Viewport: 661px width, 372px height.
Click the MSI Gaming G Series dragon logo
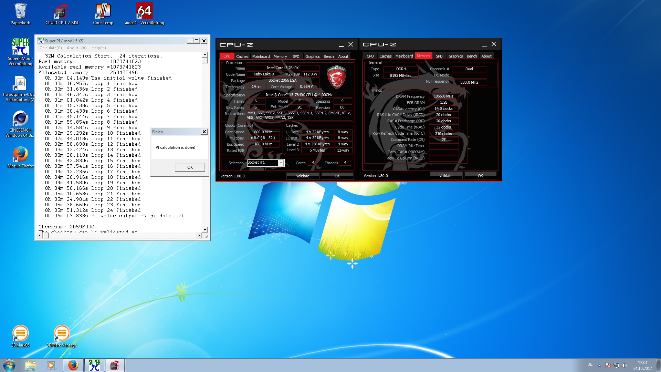click(x=336, y=77)
